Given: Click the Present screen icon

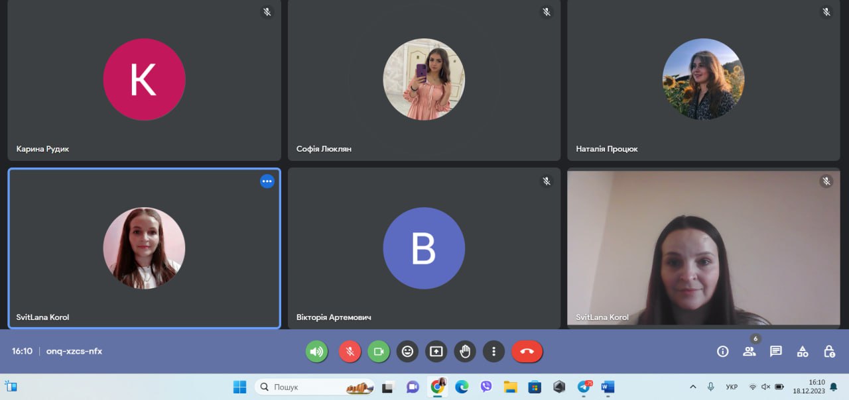Looking at the screenshot, I should point(436,352).
